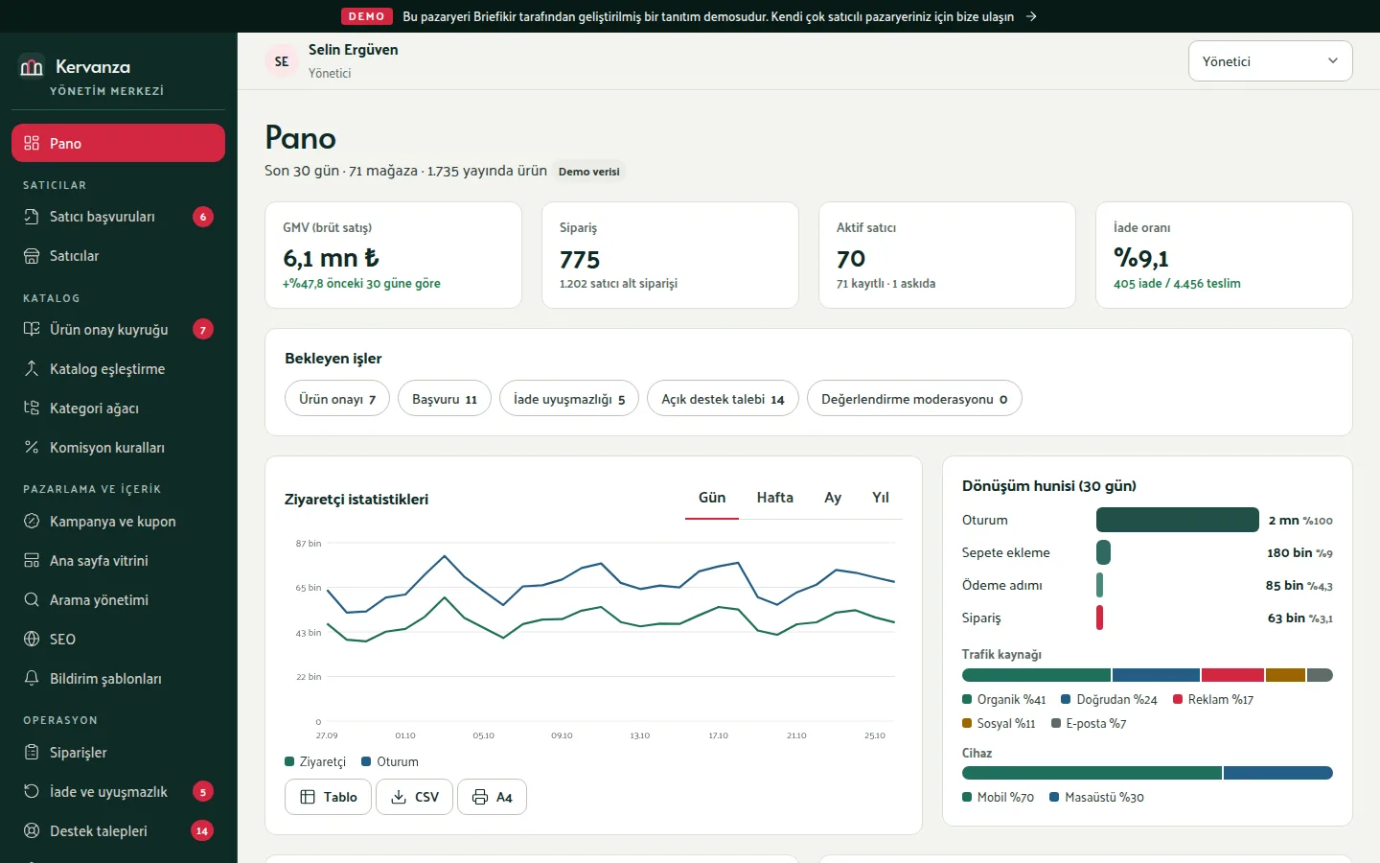Image resolution: width=1380 pixels, height=863 pixels.
Task: Open the Ürün onayı 7 pending chip
Action: 337,399
